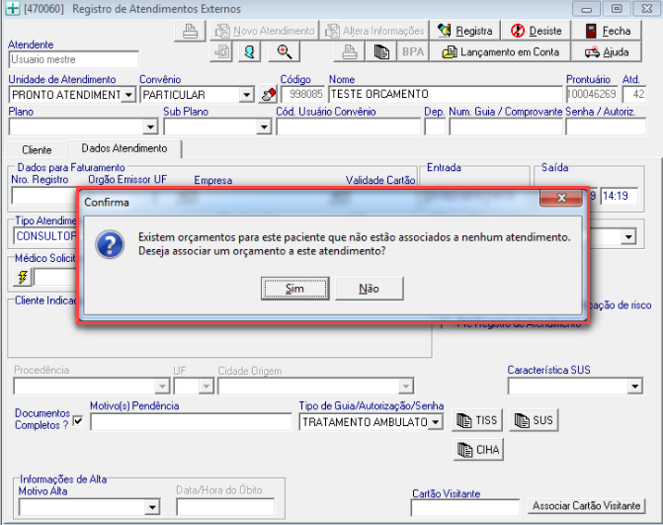This screenshot has width=663, height=525.
Task: Toggle the Documentos Completos checkbox
Action: (78, 420)
